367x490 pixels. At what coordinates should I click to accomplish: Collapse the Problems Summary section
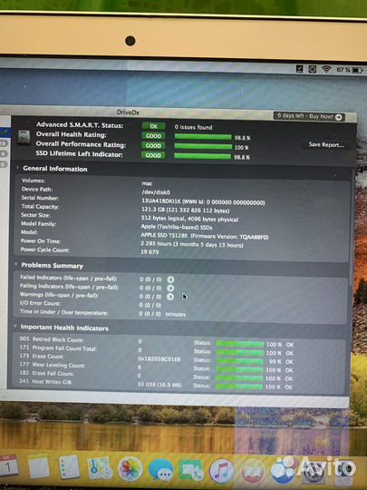(16, 264)
